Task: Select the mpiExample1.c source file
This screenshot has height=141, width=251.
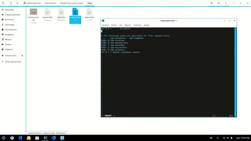Action: [x=75, y=16]
